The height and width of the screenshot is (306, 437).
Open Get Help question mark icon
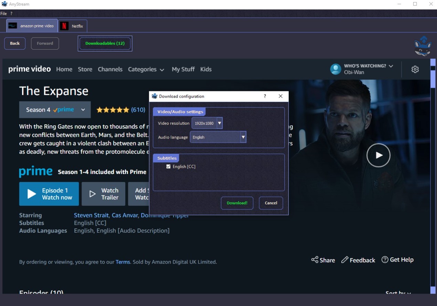click(x=385, y=259)
